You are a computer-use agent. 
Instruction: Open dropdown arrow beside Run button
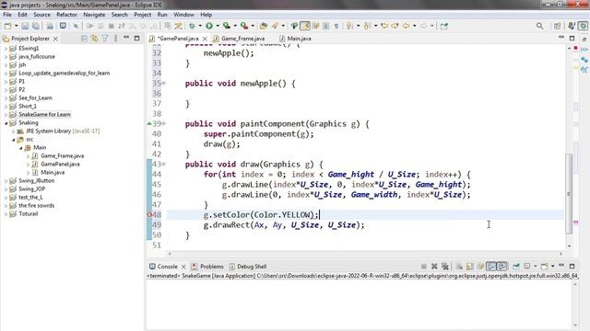tap(218, 26)
